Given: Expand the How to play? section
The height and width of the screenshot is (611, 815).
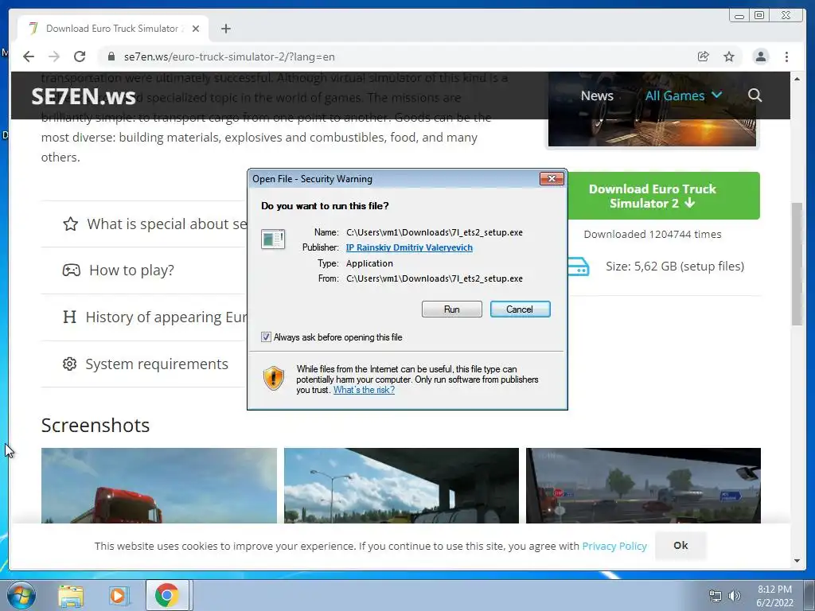Looking at the screenshot, I should tap(144, 270).
